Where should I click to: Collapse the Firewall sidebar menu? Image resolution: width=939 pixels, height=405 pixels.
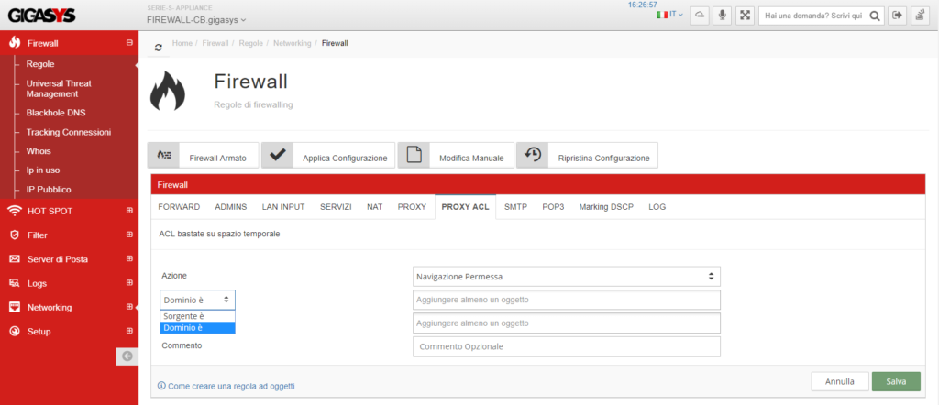click(129, 43)
